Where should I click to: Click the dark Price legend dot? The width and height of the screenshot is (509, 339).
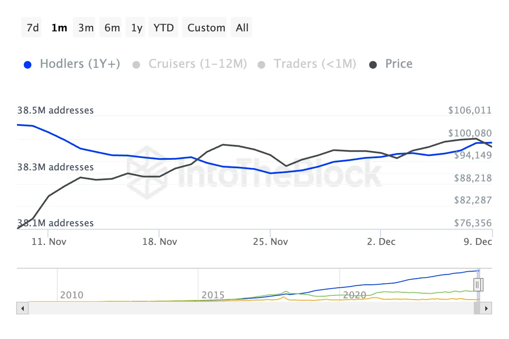point(373,65)
